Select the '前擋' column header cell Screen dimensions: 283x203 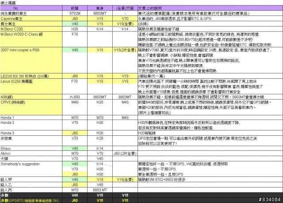click(75, 8)
